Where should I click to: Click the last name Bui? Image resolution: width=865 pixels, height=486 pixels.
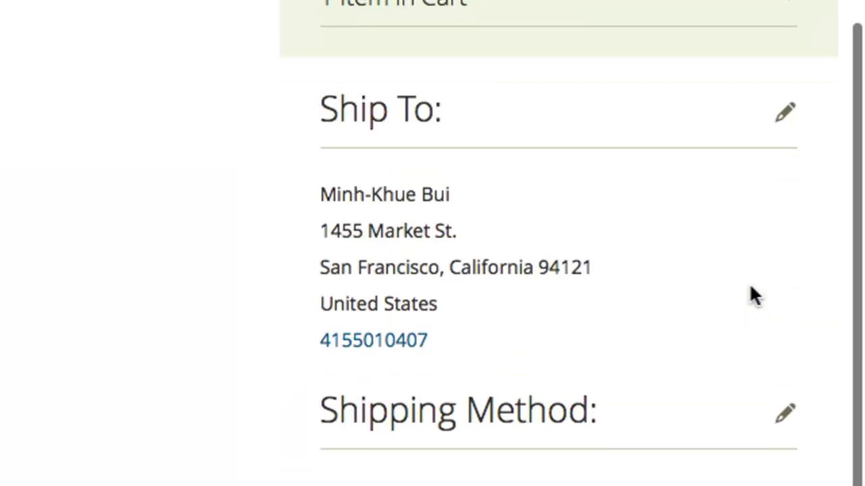[x=435, y=194]
